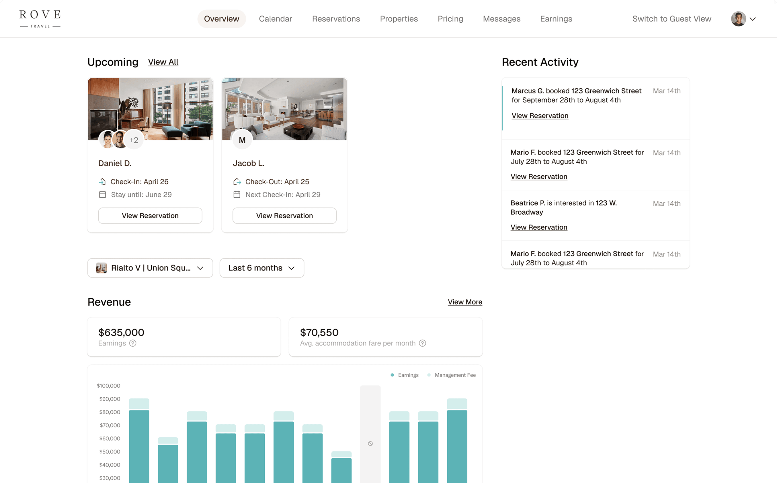Click the Jacob L. guest name
Image resolution: width=777 pixels, height=483 pixels.
(x=248, y=163)
